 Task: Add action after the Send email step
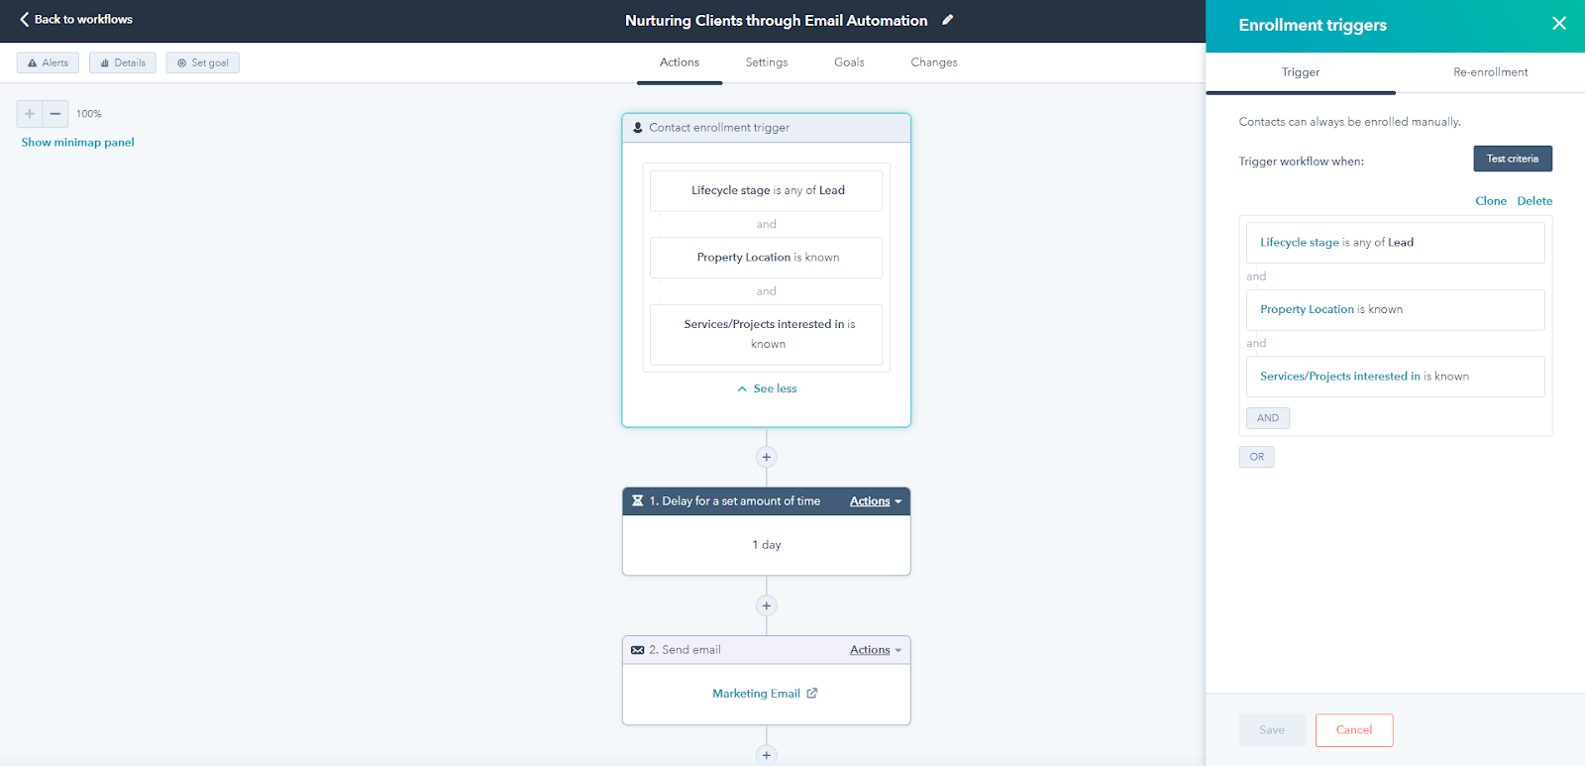point(766,754)
